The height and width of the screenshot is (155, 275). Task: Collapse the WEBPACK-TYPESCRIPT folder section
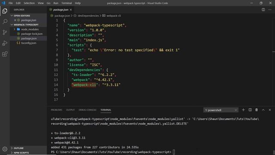[12, 25]
